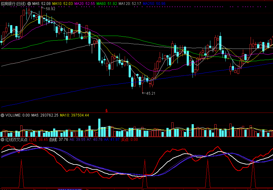Image resolution: width=273 pixels, height=190 pixels.
Task: Click the 45.21 low price label
Action: (150, 93)
